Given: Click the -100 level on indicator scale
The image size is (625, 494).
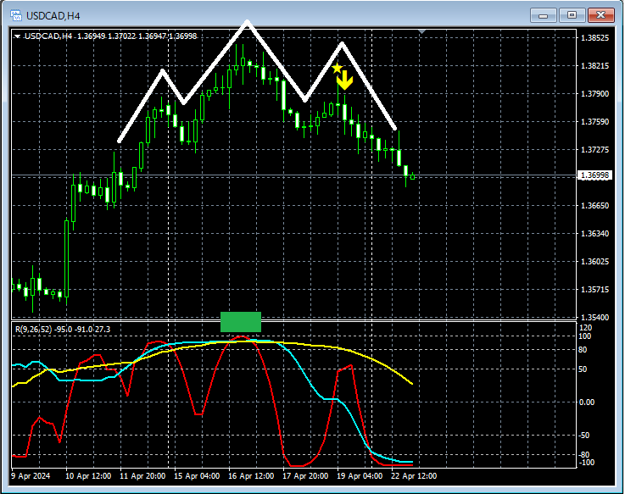Looking at the screenshot, I should (587, 463).
